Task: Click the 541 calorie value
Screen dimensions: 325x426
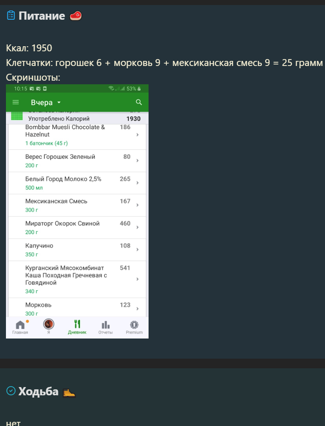Action: [x=125, y=268]
